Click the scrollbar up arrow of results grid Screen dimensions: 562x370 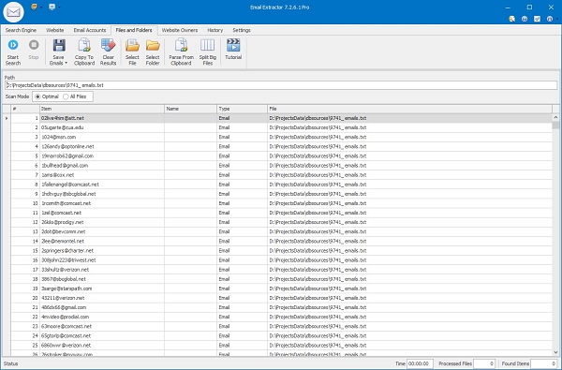[x=555, y=117]
